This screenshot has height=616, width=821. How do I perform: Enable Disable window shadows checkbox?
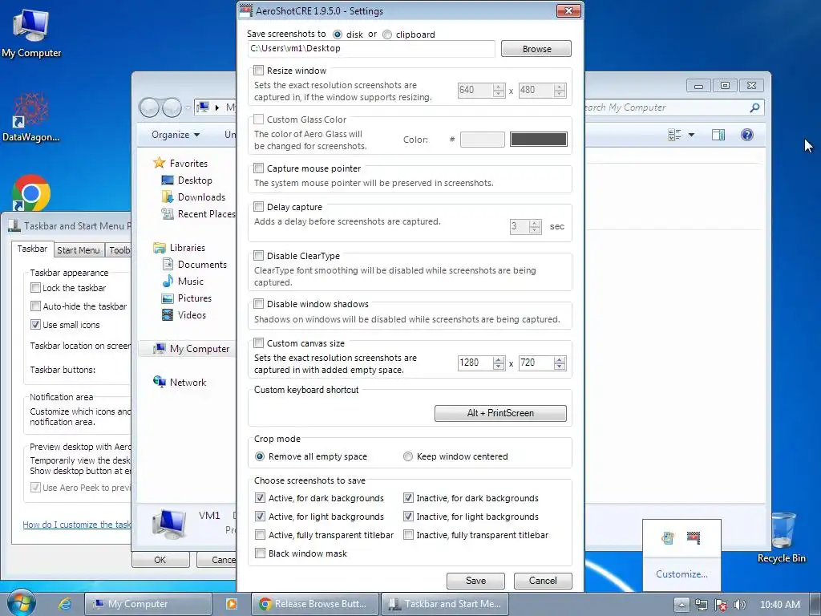pos(259,304)
